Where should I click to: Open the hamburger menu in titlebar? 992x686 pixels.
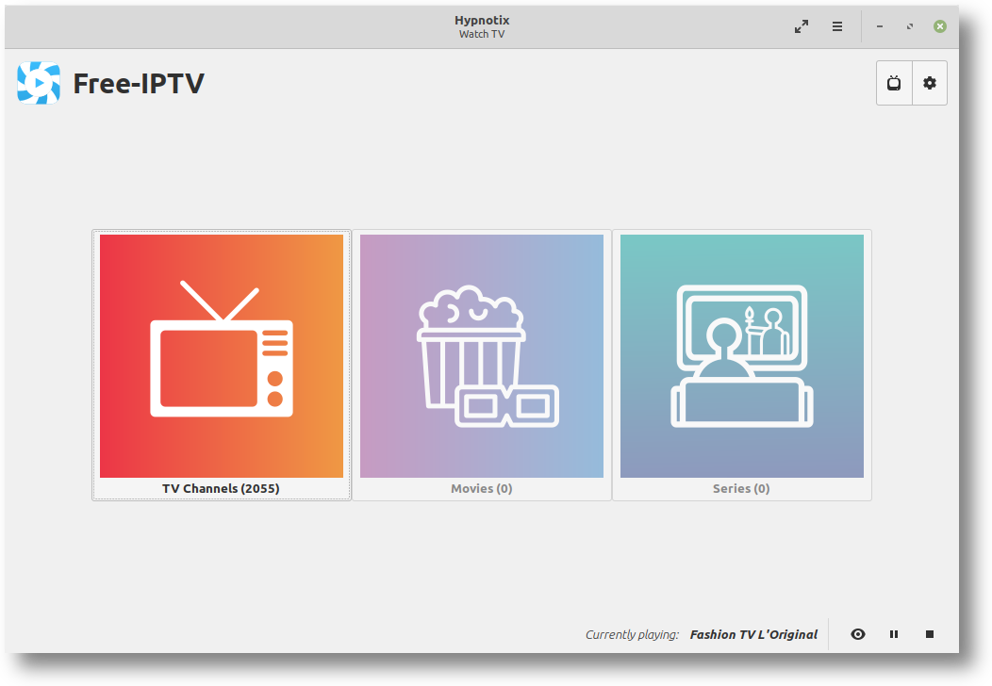point(837,26)
